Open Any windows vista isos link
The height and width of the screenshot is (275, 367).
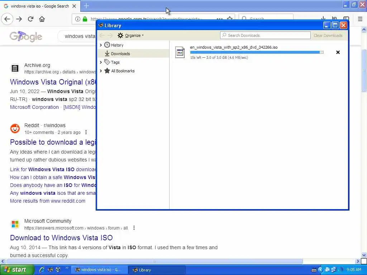click(53, 193)
